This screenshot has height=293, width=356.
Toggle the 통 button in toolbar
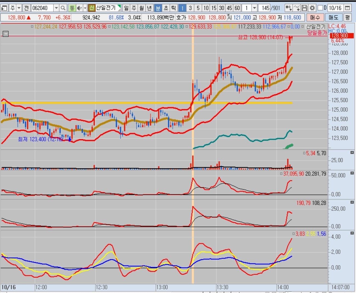tap(72, 8)
